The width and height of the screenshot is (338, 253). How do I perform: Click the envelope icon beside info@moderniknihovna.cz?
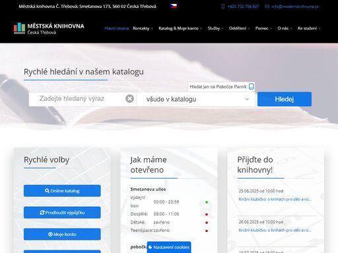pyautogui.click(x=267, y=7)
